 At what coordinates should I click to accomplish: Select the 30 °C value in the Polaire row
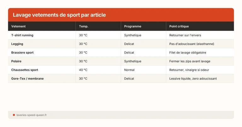[x=83, y=61]
